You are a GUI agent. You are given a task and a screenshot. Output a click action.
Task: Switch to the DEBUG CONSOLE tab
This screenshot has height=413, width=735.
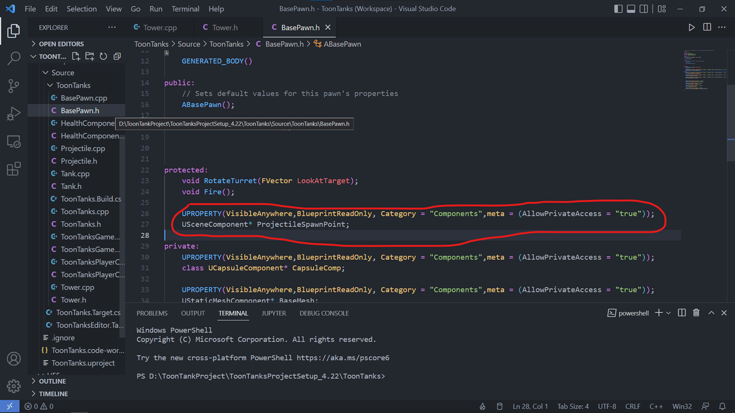coord(324,313)
